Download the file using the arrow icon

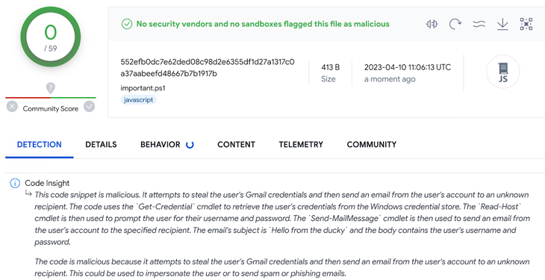pyautogui.click(x=502, y=24)
